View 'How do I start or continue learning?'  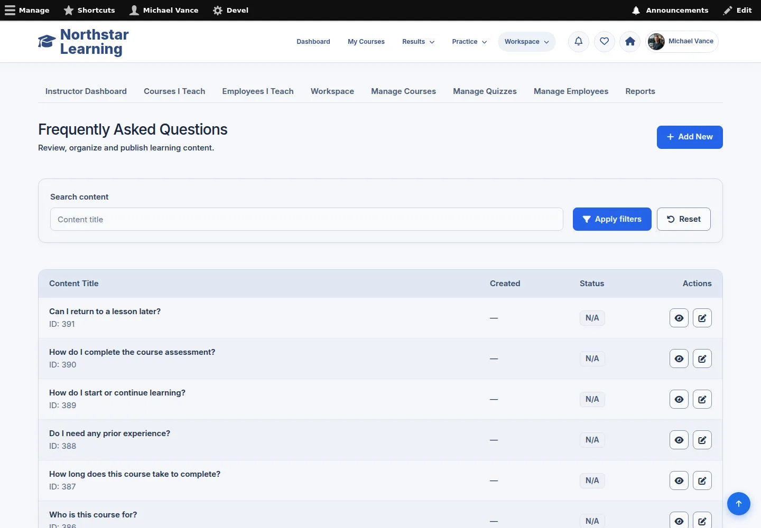(679, 399)
